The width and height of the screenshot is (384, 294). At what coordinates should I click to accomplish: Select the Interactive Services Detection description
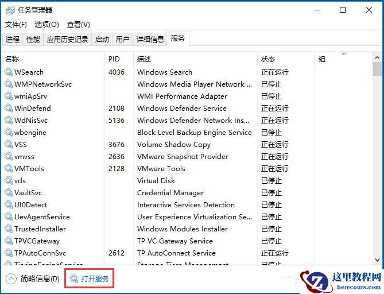click(x=186, y=204)
